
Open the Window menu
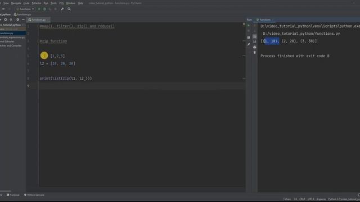point(70,3)
